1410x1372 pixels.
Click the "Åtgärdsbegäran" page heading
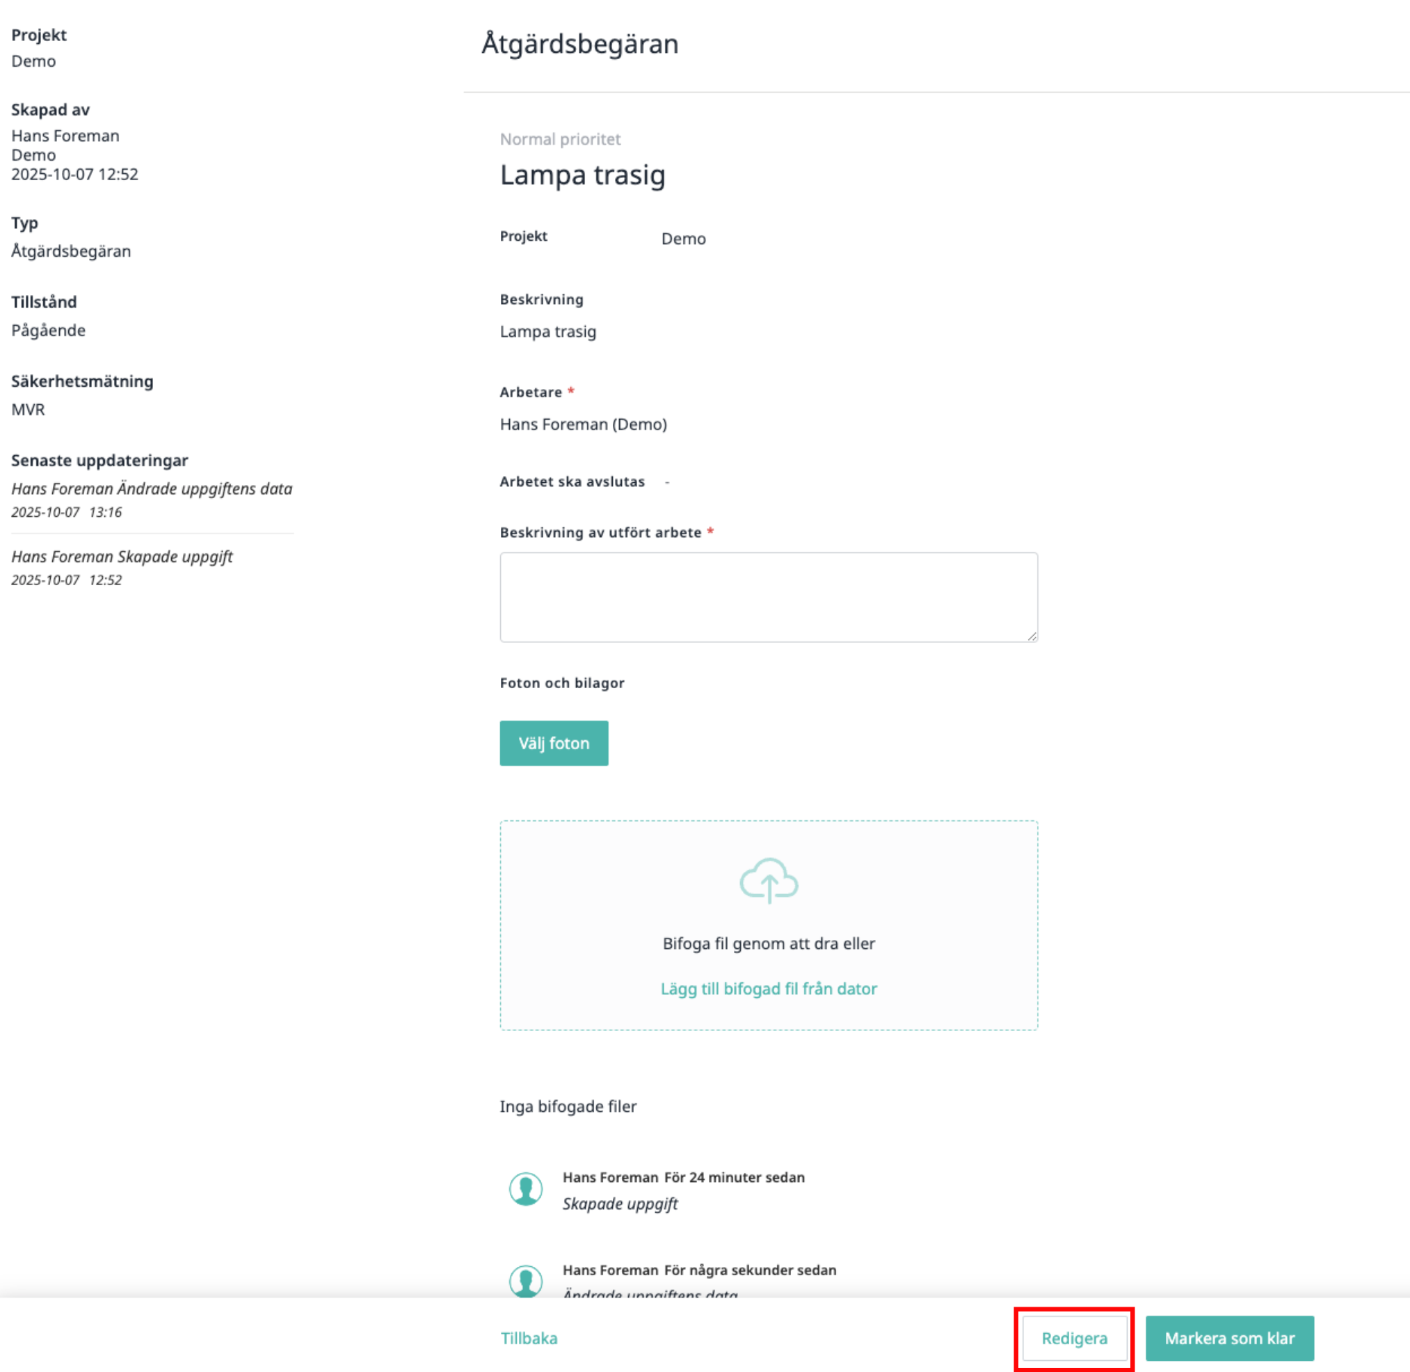[580, 44]
